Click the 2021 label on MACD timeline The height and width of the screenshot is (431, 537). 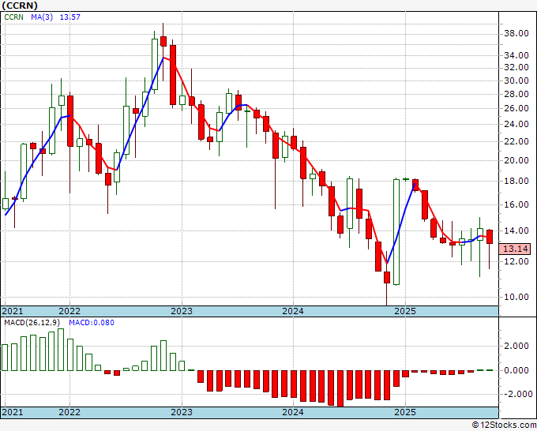tap(13, 412)
